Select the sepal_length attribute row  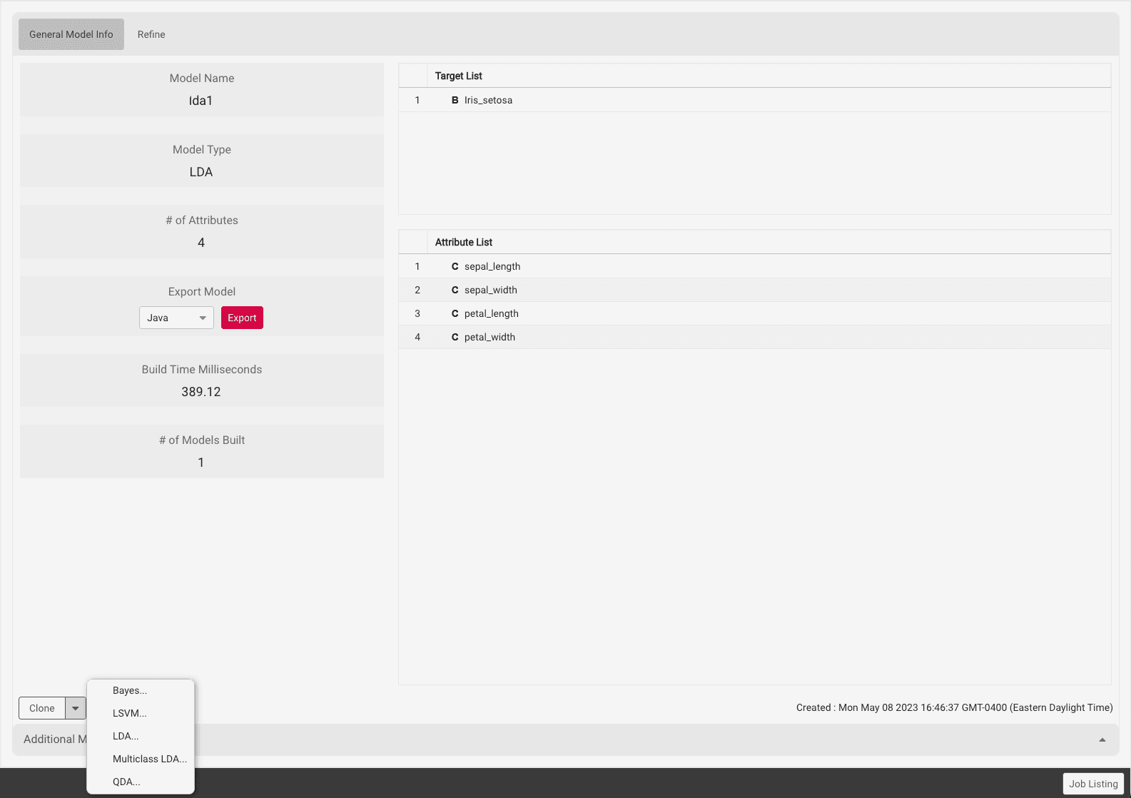(x=755, y=266)
